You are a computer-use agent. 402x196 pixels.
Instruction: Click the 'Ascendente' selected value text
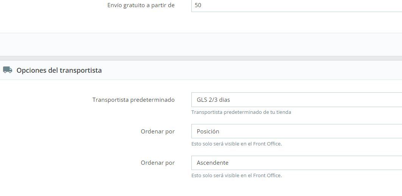[213, 163]
